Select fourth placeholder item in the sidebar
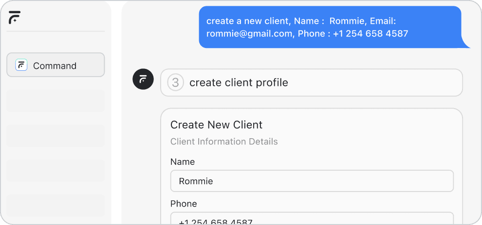The height and width of the screenshot is (225, 482). 56,205
